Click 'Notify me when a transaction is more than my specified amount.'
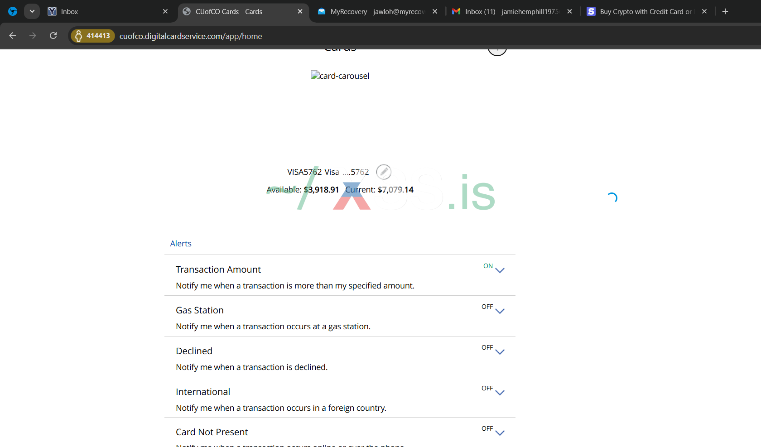Image resolution: width=761 pixels, height=447 pixels. click(x=295, y=286)
